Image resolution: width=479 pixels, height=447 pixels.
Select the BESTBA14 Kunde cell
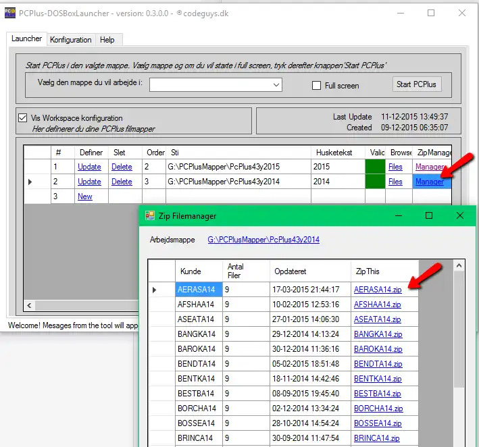(199, 394)
